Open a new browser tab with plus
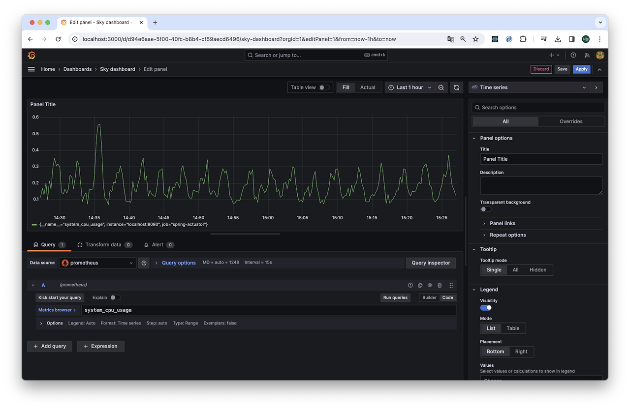The height and width of the screenshot is (409, 630). point(155,23)
